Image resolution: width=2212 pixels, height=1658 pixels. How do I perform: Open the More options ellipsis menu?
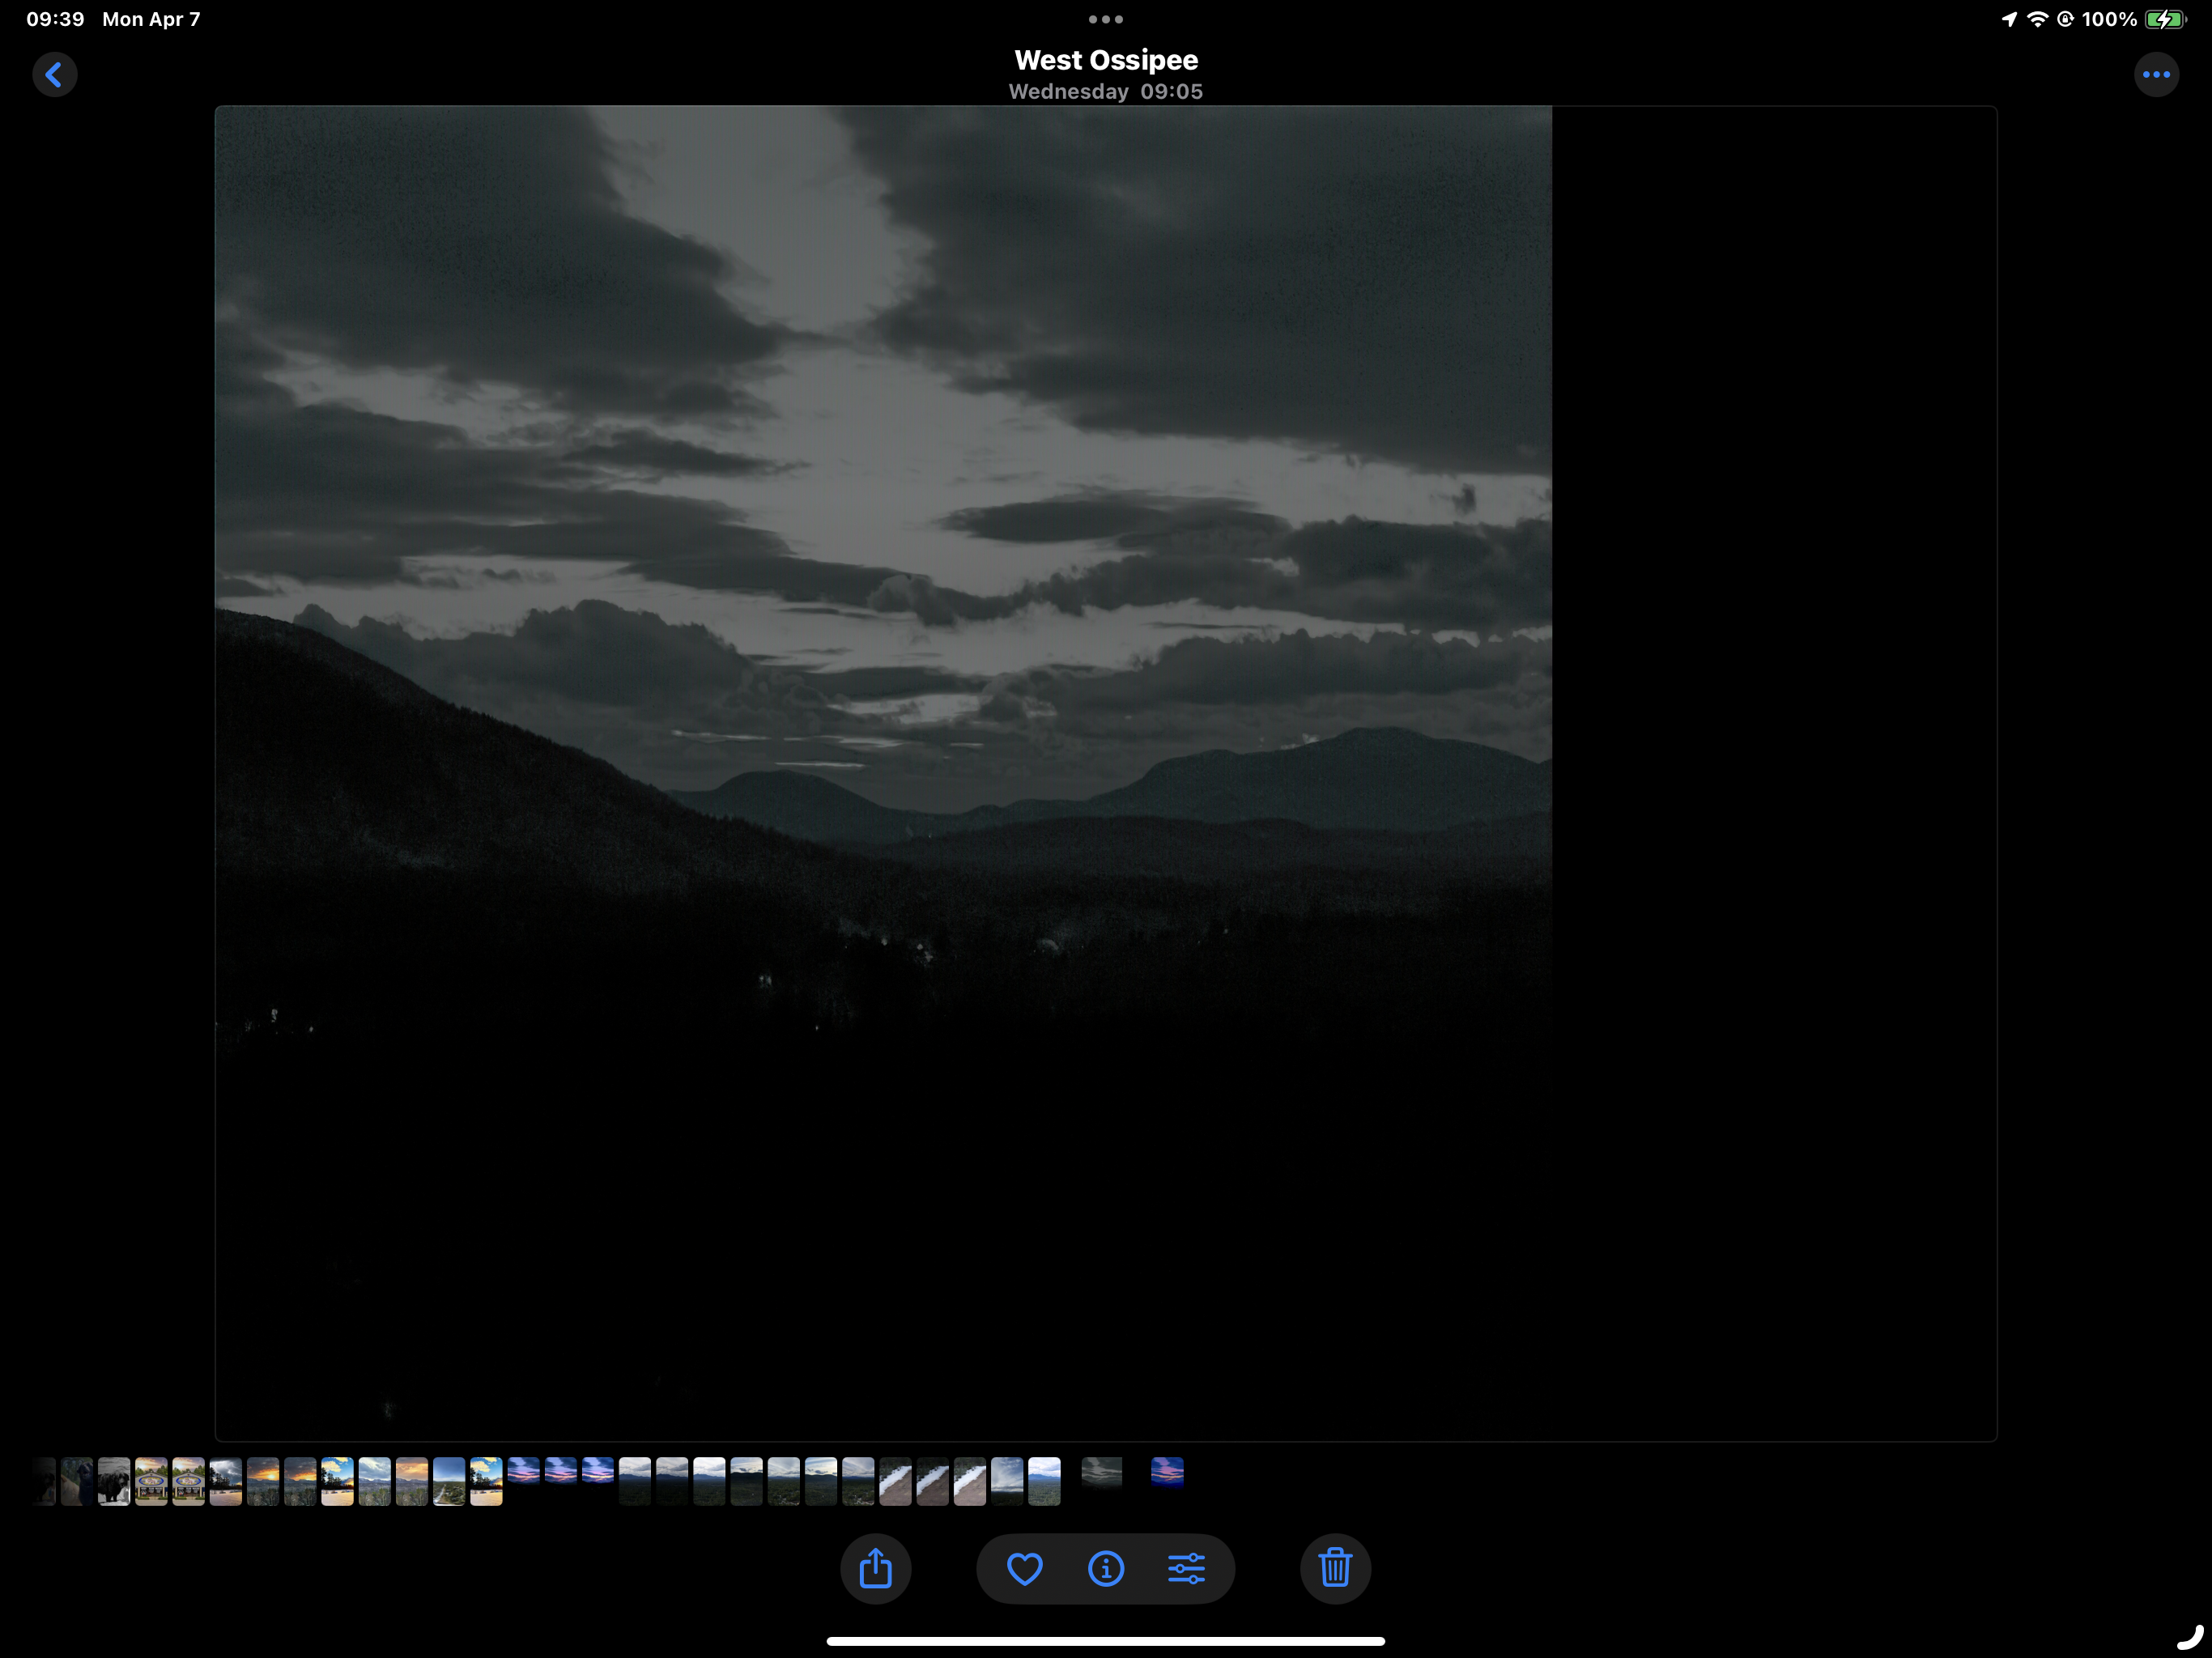tap(2156, 74)
